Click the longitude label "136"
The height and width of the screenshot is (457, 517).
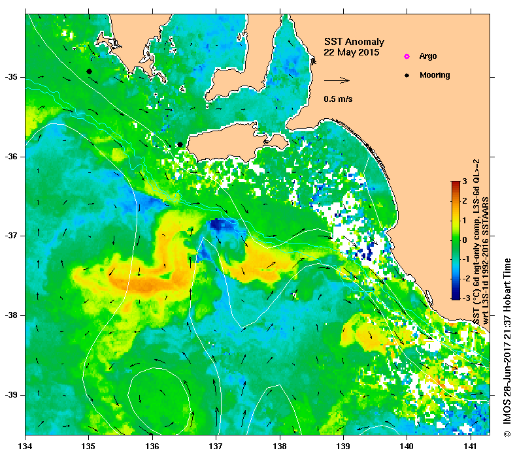pos(152,447)
